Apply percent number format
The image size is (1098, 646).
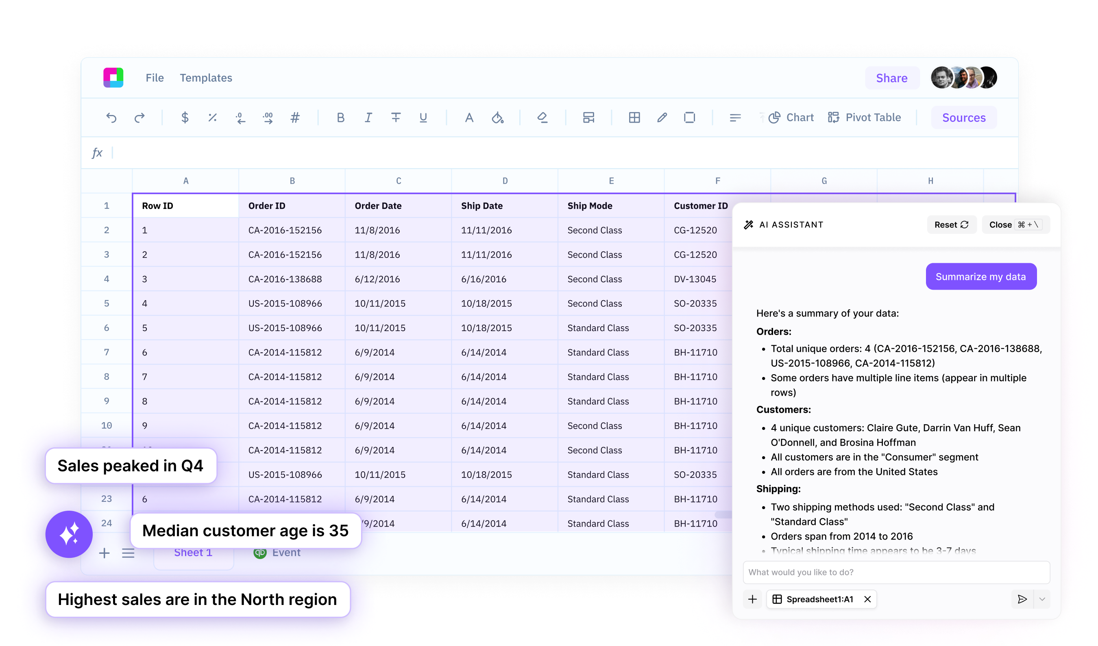tap(212, 117)
